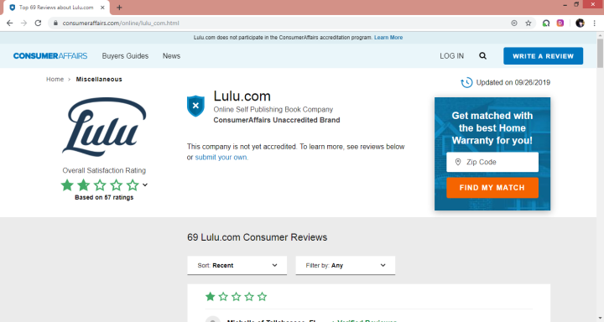Expand the rating breakdown chevron
This screenshot has width=604, height=322.
point(145,184)
